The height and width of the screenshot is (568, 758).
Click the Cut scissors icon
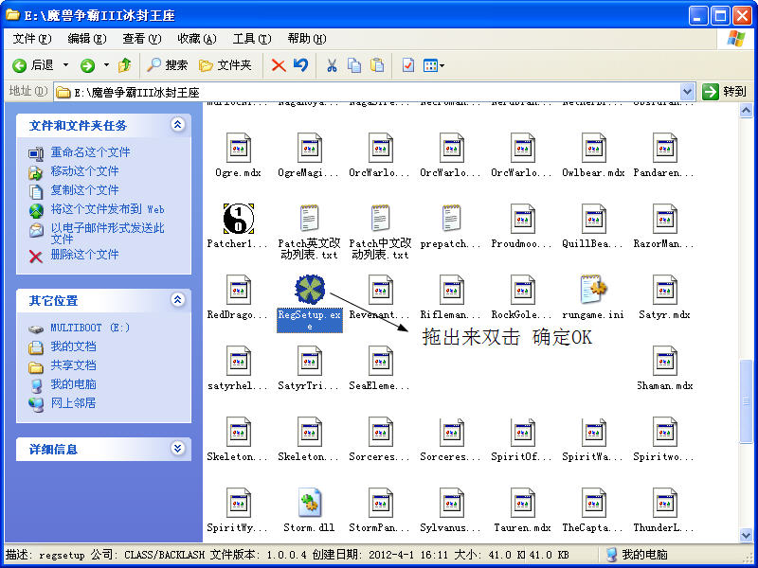(332, 65)
